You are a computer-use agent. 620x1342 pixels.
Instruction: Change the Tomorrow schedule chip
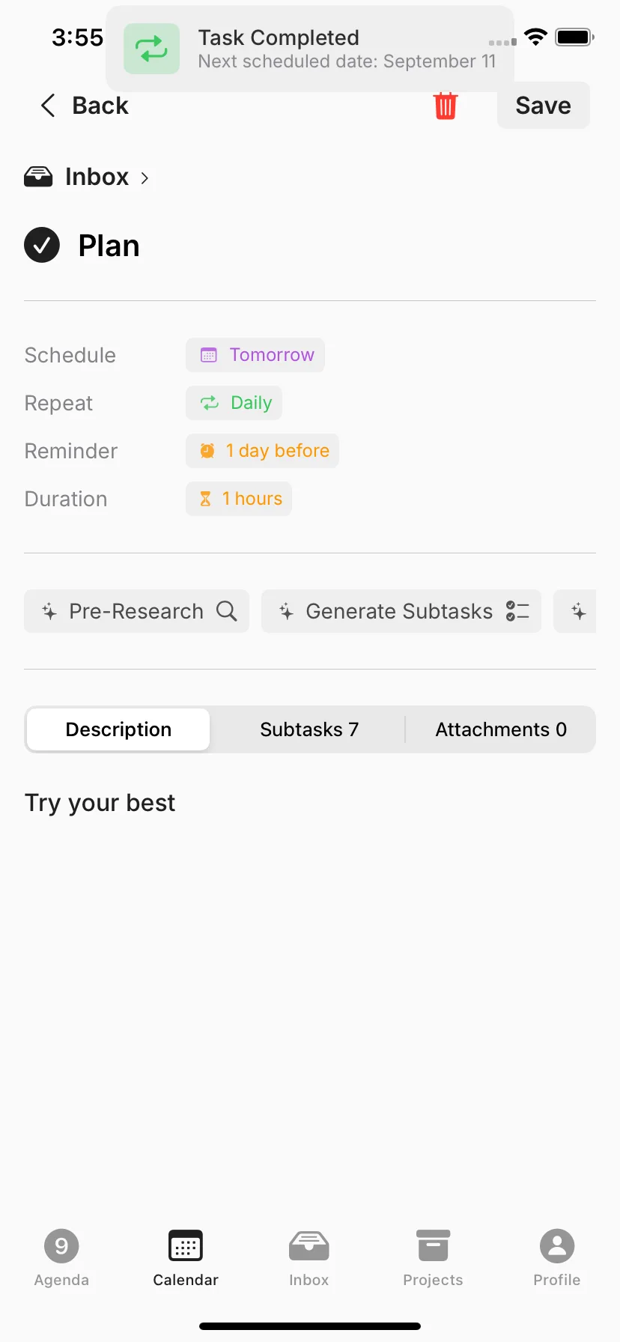(x=255, y=355)
